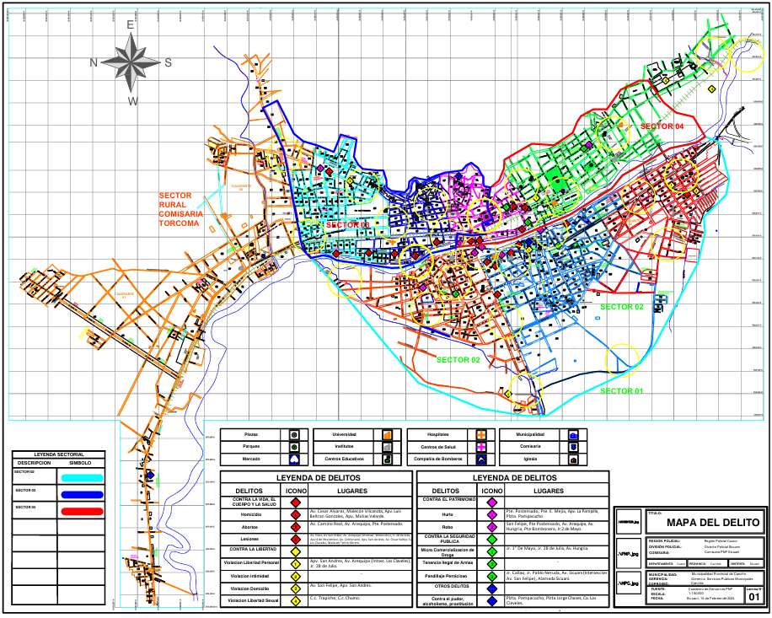The image size is (772, 618).
Task: Click the Tenencia Ilegal de Armas green icon
Action: (x=491, y=562)
